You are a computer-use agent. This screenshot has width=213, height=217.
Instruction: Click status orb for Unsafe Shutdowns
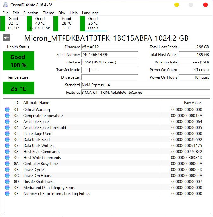pos(7,181)
